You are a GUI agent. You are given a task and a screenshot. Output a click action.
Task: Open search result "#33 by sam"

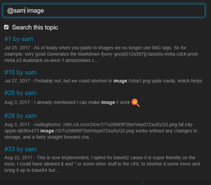pos(21,149)
